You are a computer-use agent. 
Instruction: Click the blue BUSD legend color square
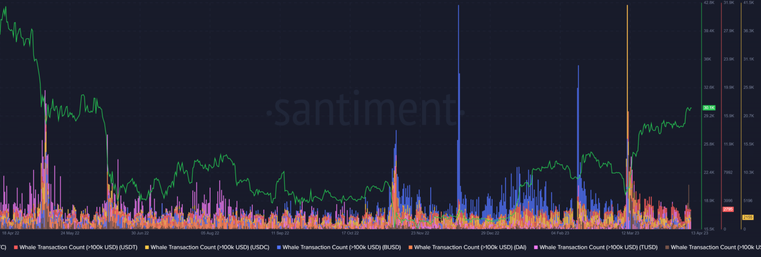(x=279, y=247)
